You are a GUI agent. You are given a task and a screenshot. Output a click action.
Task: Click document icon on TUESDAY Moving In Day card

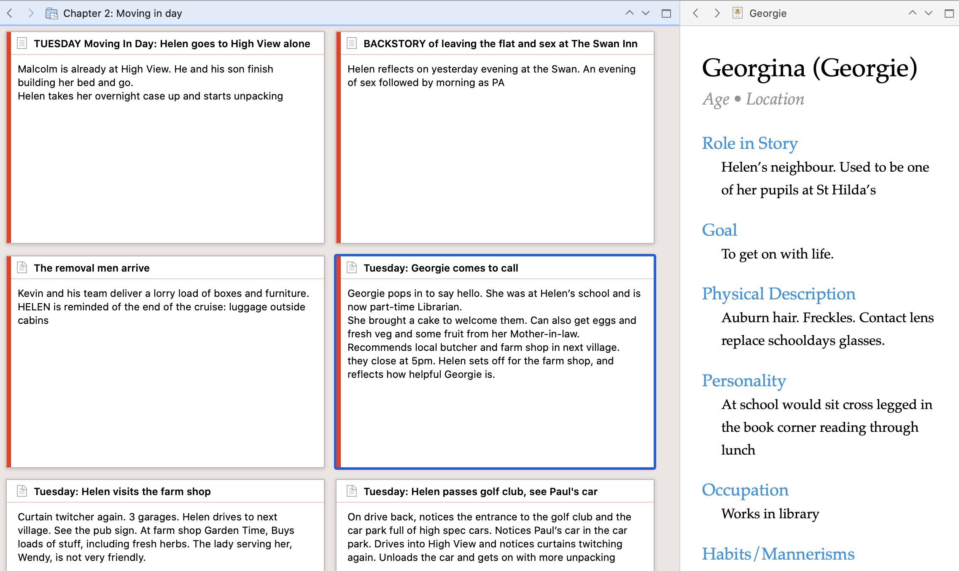point(22,43)
